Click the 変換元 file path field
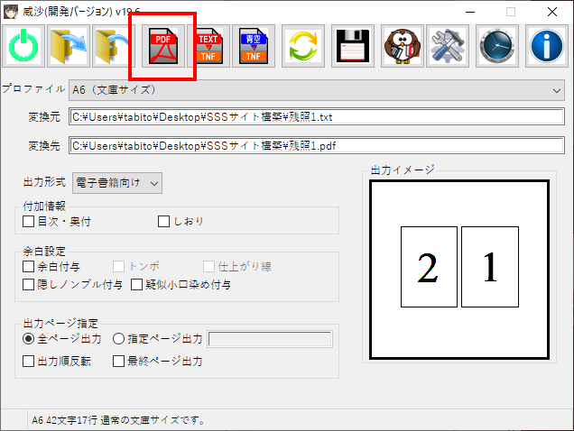Screen dimensions: 574x431 pos(317,117)
